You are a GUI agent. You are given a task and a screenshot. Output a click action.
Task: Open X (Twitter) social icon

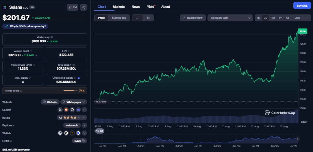60,110
